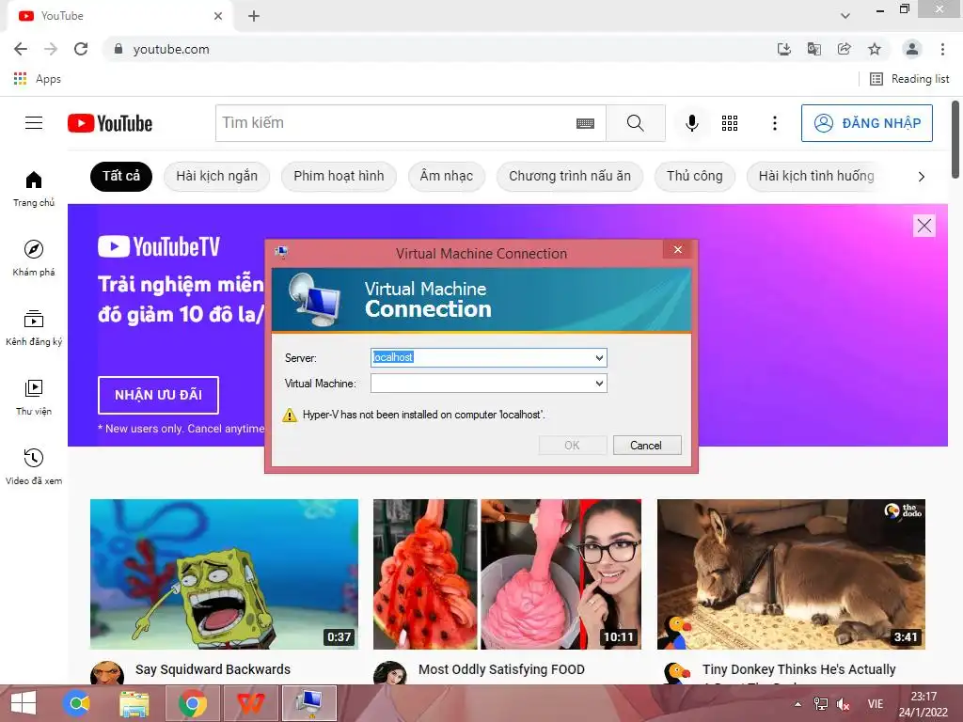Select Thủ công chip
The width and height of the screenshot is (963, 722).
695,176
